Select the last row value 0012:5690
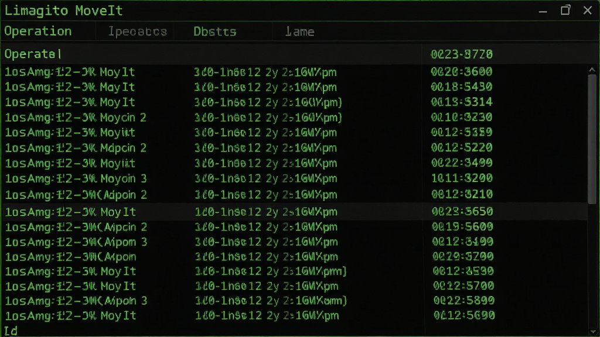Viewport: 600px width, 337px height. 464,315
